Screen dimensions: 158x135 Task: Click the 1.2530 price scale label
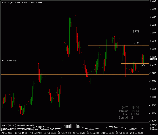153,113
